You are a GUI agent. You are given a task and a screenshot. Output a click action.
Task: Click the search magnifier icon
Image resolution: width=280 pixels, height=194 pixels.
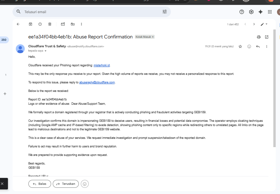(x=18, y=12)
